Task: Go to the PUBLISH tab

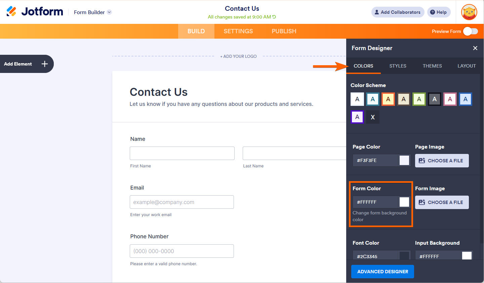Action: [x=284, y=31]
